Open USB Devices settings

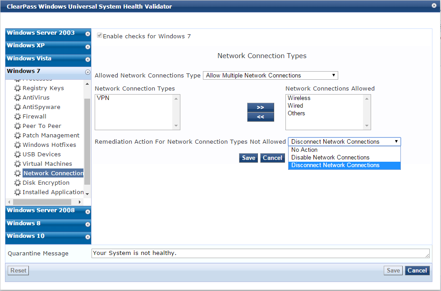[x=41, y=154]
